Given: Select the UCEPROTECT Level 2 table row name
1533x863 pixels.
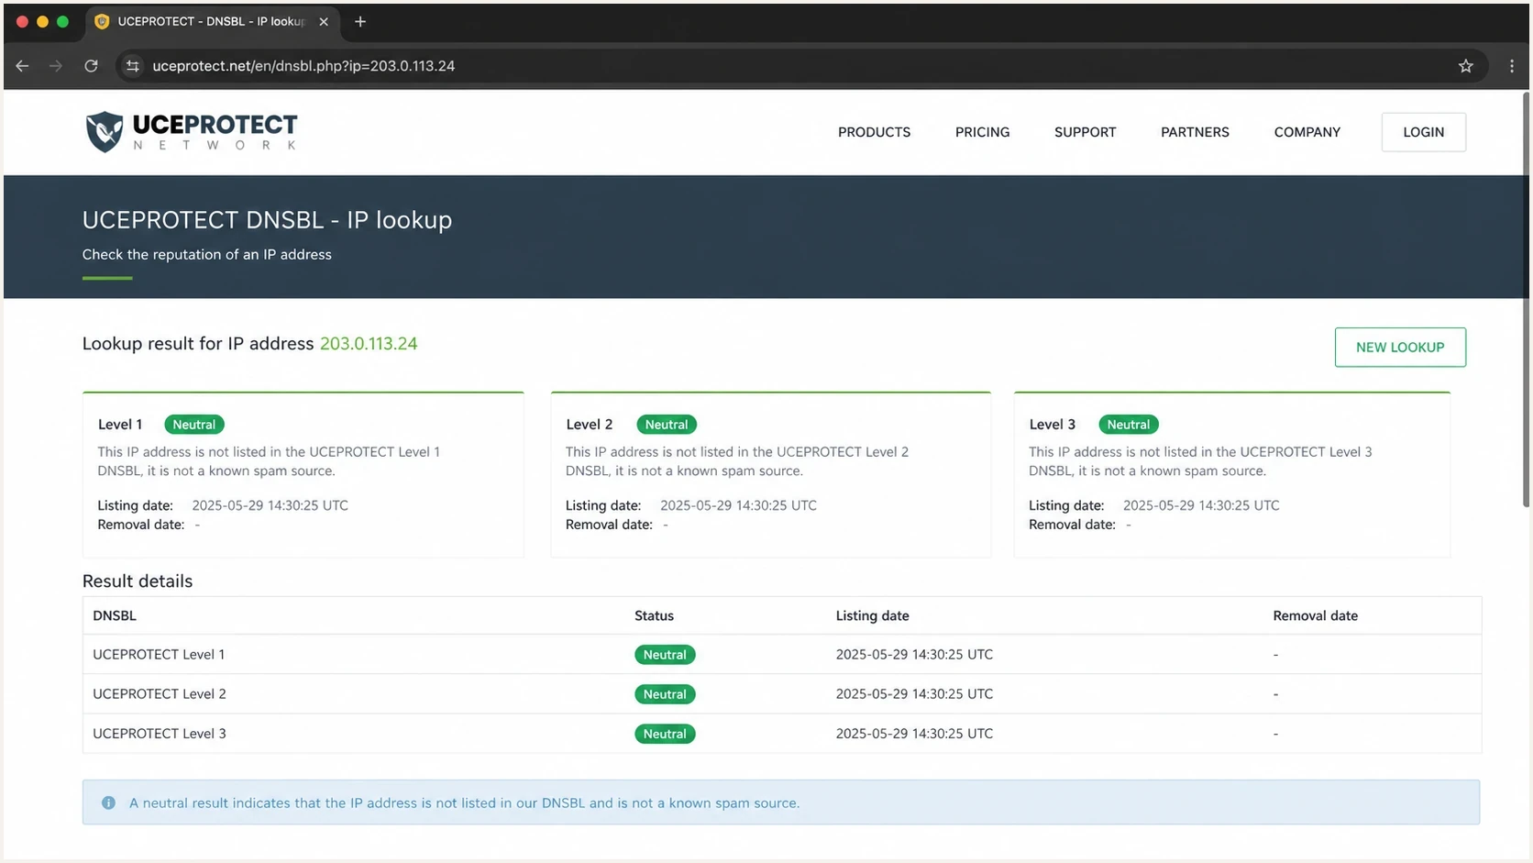Looking at the screenshot, I should pyautogui.click(x=160, y=694).
